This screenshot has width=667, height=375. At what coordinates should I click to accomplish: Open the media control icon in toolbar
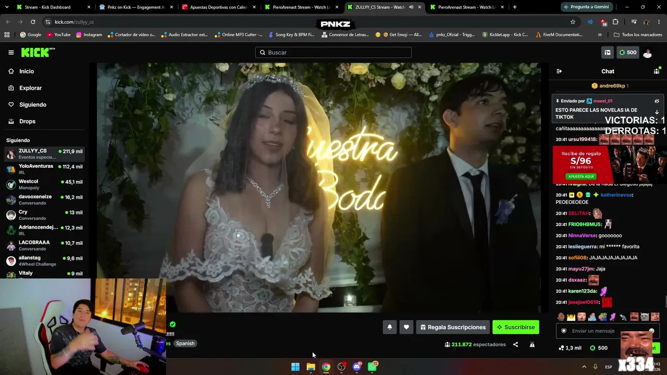[x=634, y=22]
